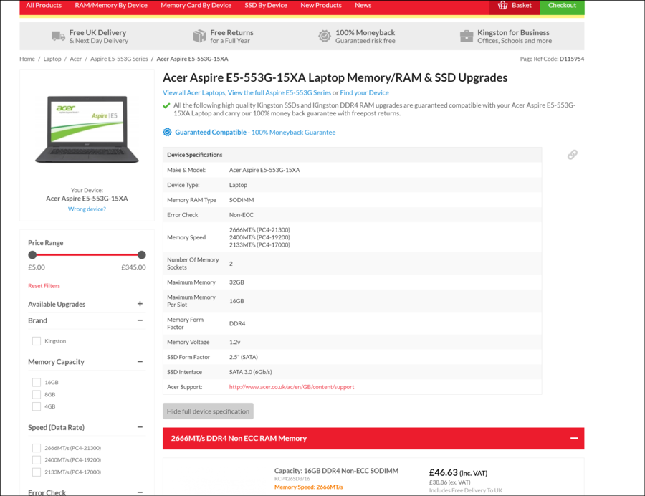645x496 pixels.
Task: Open RAM/Memory By Device menu
Action: point(111,5)
